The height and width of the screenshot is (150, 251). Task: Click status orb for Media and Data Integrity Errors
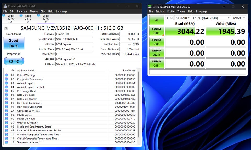(6, 127)
